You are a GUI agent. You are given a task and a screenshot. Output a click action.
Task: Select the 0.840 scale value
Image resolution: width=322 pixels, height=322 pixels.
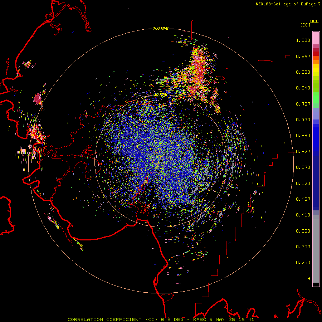click(303, 88)
